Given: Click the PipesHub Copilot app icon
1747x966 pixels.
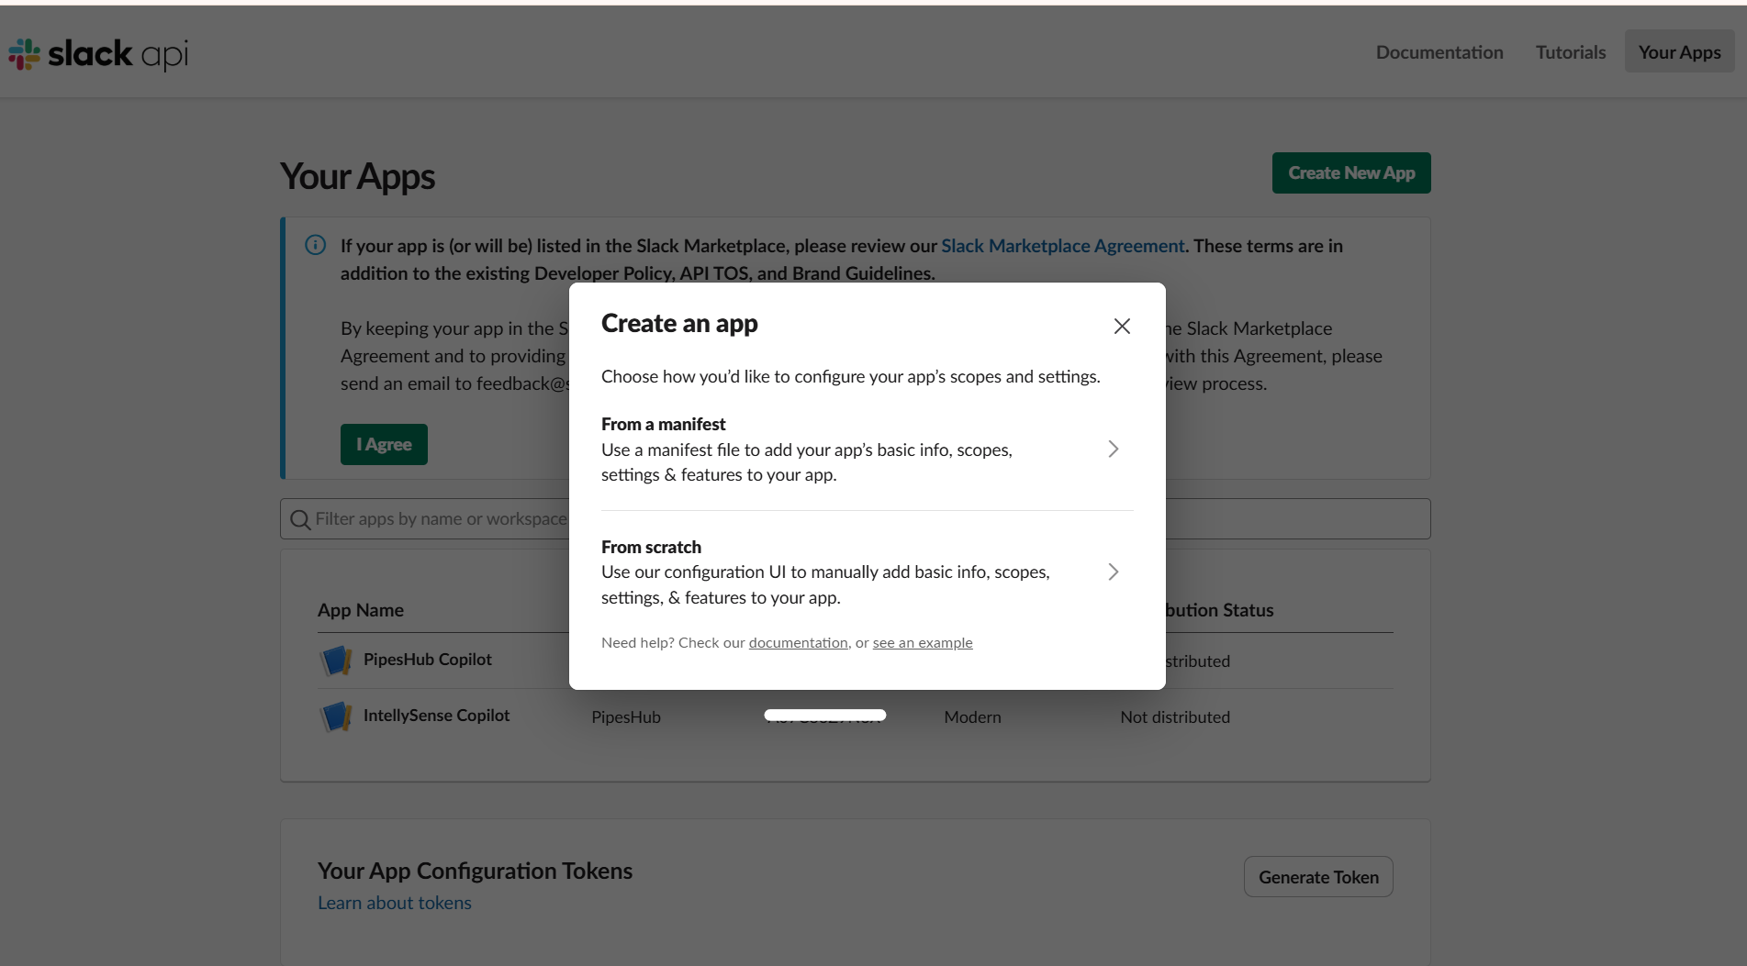Looking at the screenshot, I should [336, 660].
